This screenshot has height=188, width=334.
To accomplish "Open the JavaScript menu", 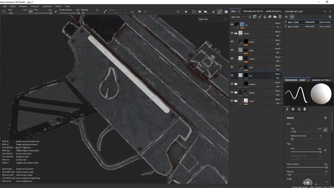I will pyautogui.click(x=47, y=6).
